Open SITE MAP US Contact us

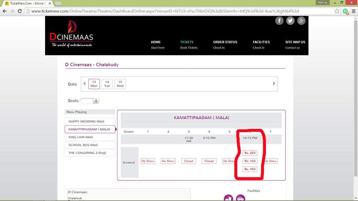point(295,45)
